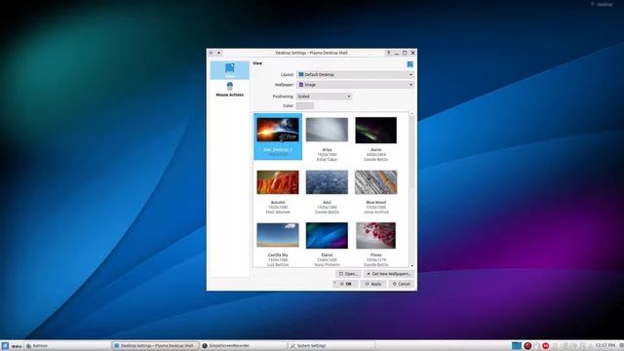This screenshot has width=624, height=351.
Task: Click the colored dots icon next to launcher
Action: pyautogui.click(x=17, y=346)
